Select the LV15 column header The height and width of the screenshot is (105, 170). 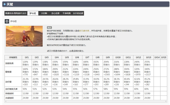pos(164,57)
